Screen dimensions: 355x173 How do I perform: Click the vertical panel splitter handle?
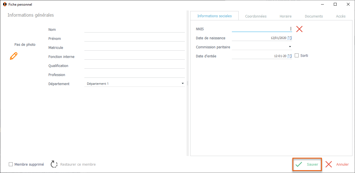[187, 83]
